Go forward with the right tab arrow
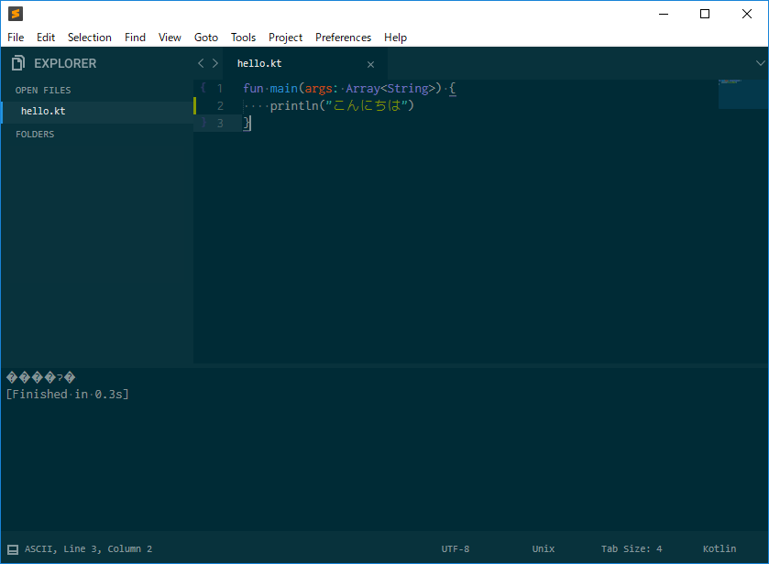Viewport: 769px width, 564px height. click(215, 63)
